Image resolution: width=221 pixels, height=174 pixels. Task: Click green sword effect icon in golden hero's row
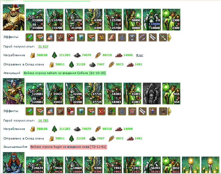(30, 37)
